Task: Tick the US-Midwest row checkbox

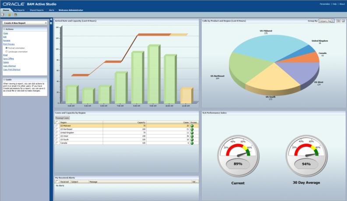Action: click(x=57, y=126)
